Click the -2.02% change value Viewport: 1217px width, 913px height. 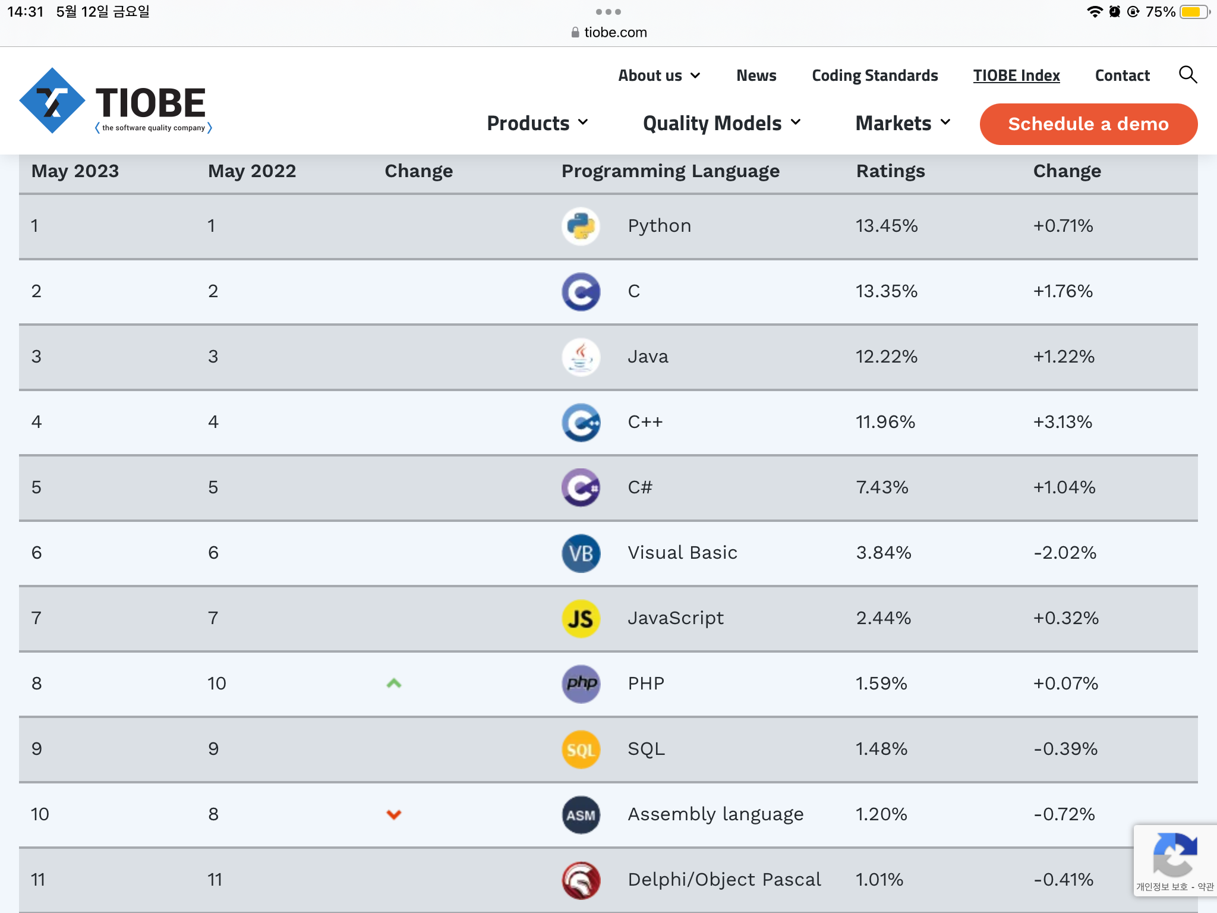1065,553
